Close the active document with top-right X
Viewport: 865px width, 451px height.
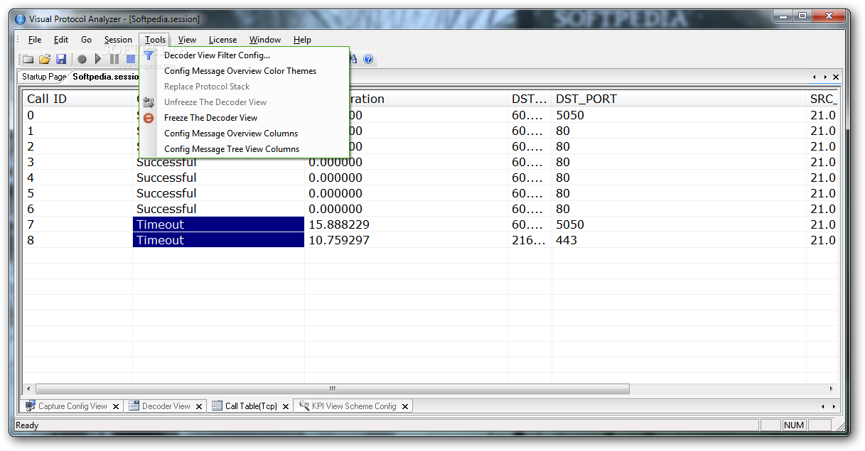click(836, 77)
